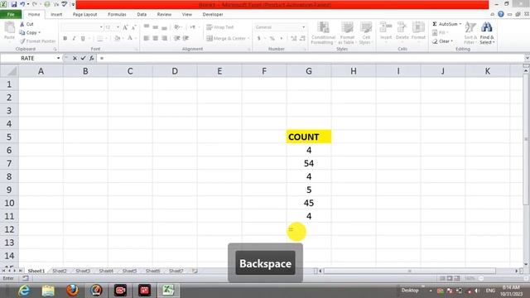530x298 pixels.
Task: Open the Orientation text angle tool
Action: (177, 27)
